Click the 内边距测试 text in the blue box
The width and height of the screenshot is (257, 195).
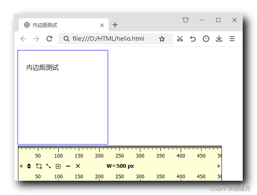(x=42, y=68)
